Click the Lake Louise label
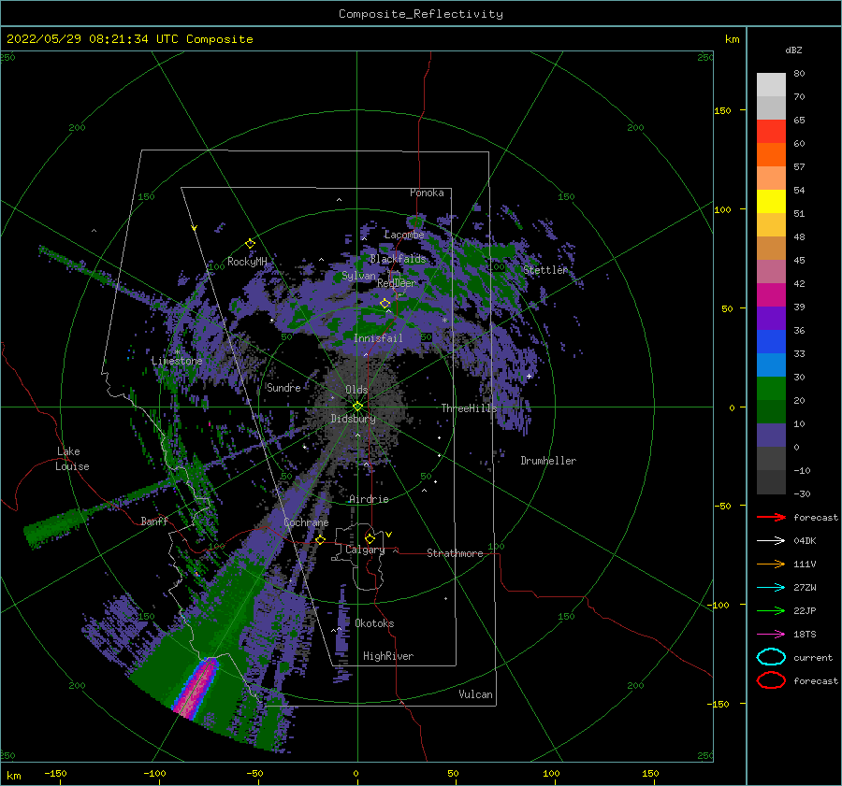The width and height of the screenshot is (842, 786). 72,459
